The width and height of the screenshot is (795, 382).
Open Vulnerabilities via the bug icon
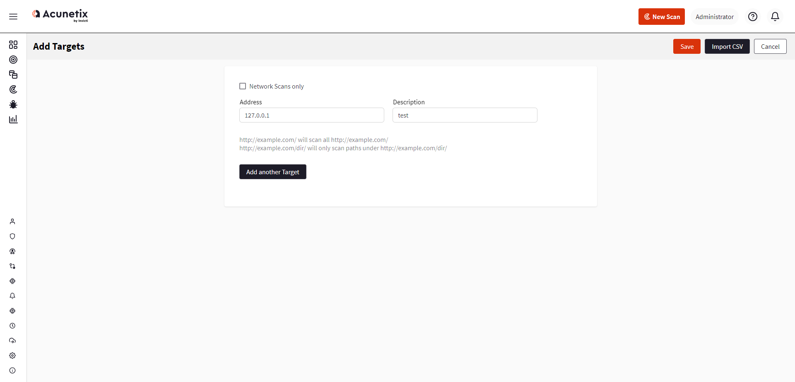coord(13,104)
